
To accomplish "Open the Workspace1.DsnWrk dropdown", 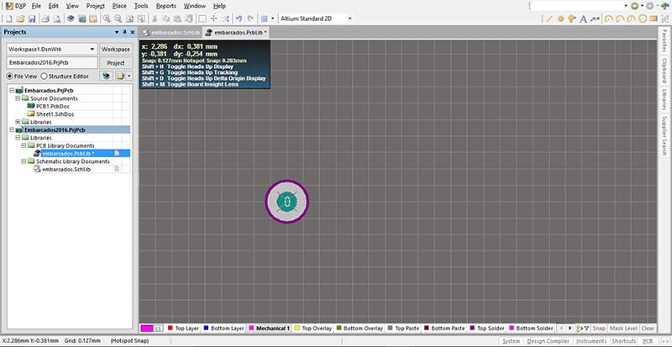I will click(92, 50).
